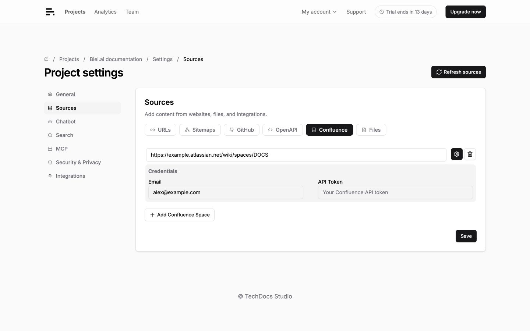Go to Analytics in top navigation
This screenshot has height=331, width=530.
pos(105,12)
